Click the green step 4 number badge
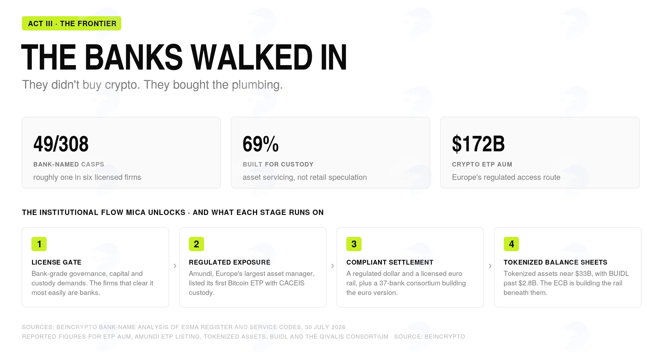 (x=511, y=244)
